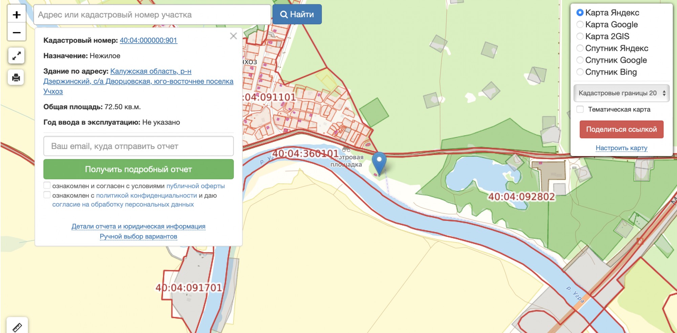Open the ruler measurement tool
677x333 pixels.
pos(17,327)
